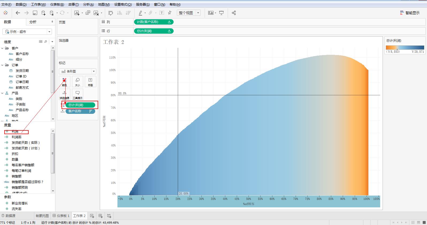The width and height of the screenshot is (427, 225).
Task: Select the 销售额 measure field
Action: click(17, 176)
